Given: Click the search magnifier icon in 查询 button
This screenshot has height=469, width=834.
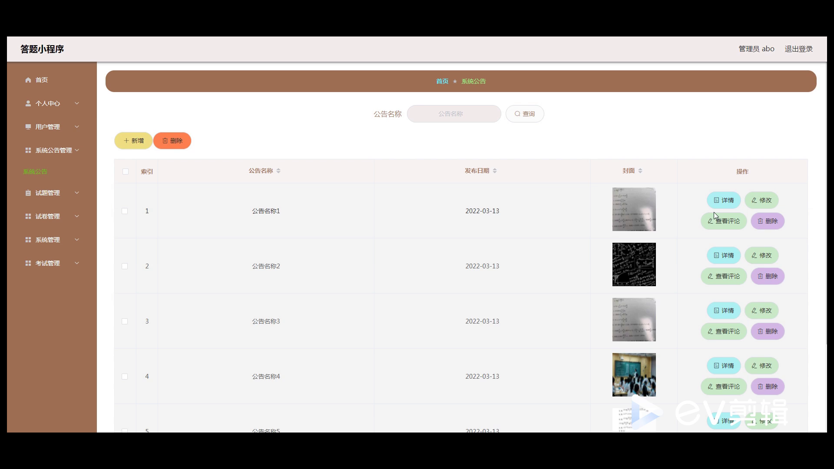Looking at the screenshot, I should 517,114.
